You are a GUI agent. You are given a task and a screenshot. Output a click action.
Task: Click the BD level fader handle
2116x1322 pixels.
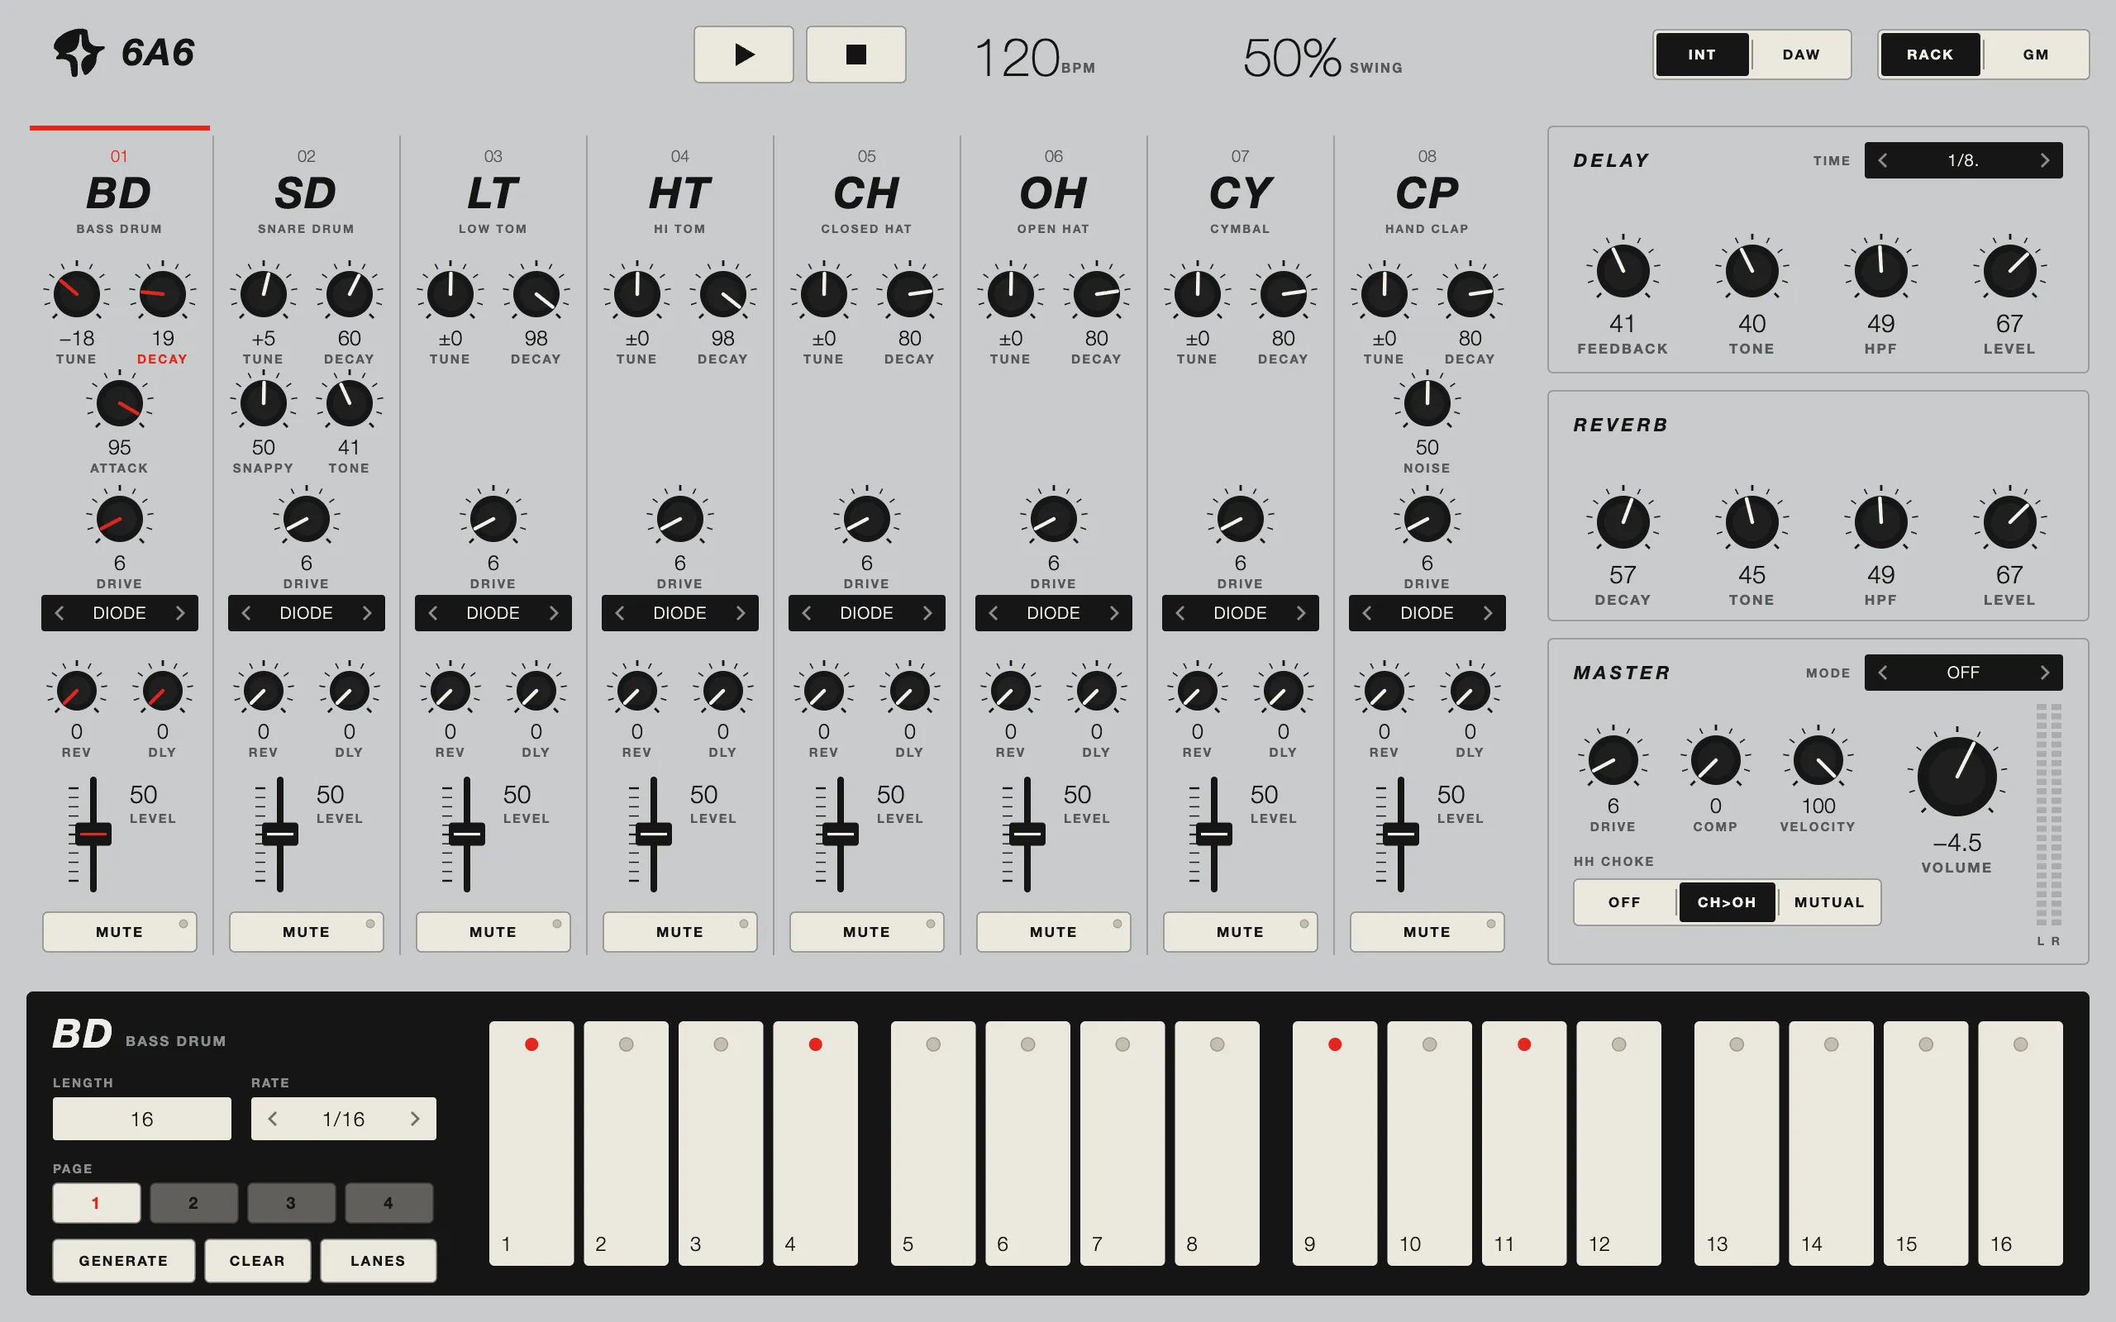93,833
